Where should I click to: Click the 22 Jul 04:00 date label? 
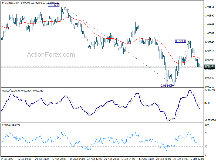point(25,159)
